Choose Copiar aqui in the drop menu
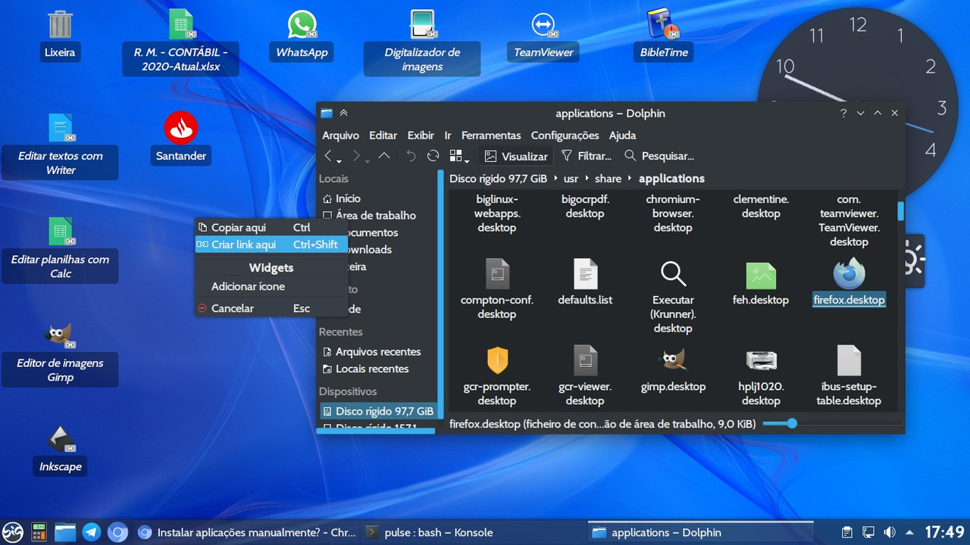This screenshot has width=970, height=545. (271, 227)
